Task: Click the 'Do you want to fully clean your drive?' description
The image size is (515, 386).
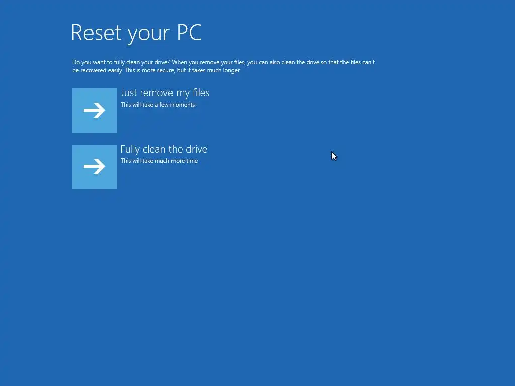Action: click(x=223, y=66)
